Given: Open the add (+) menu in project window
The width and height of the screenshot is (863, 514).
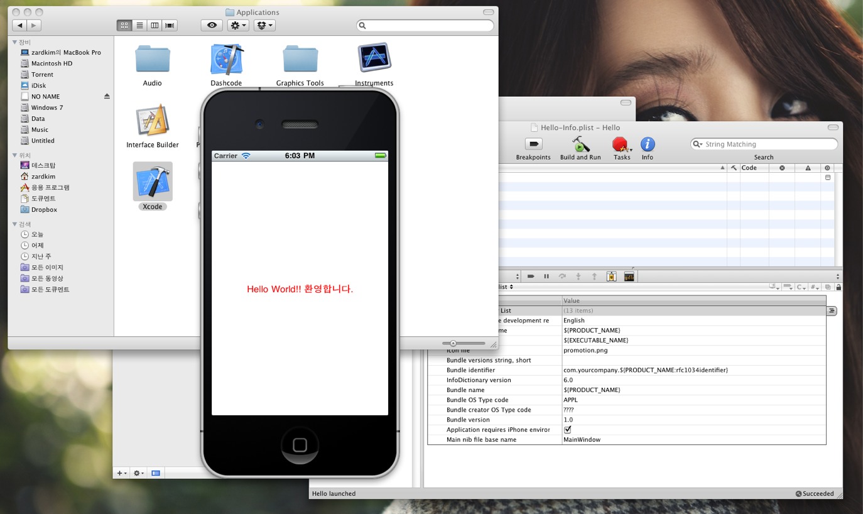Looking at the screenshot, I should [x=122, y=473].
